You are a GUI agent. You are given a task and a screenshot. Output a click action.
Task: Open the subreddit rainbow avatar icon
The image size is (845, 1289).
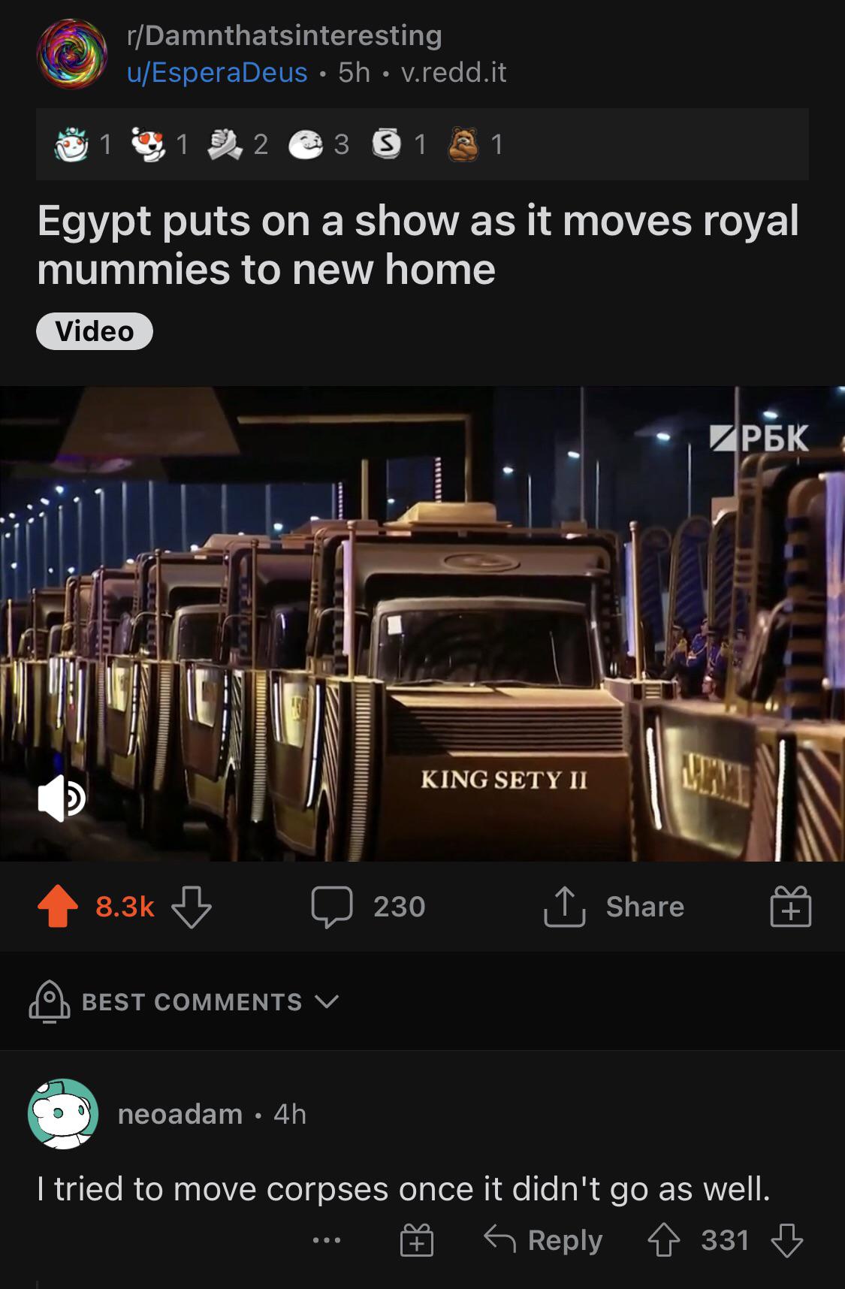click(72, 54)
